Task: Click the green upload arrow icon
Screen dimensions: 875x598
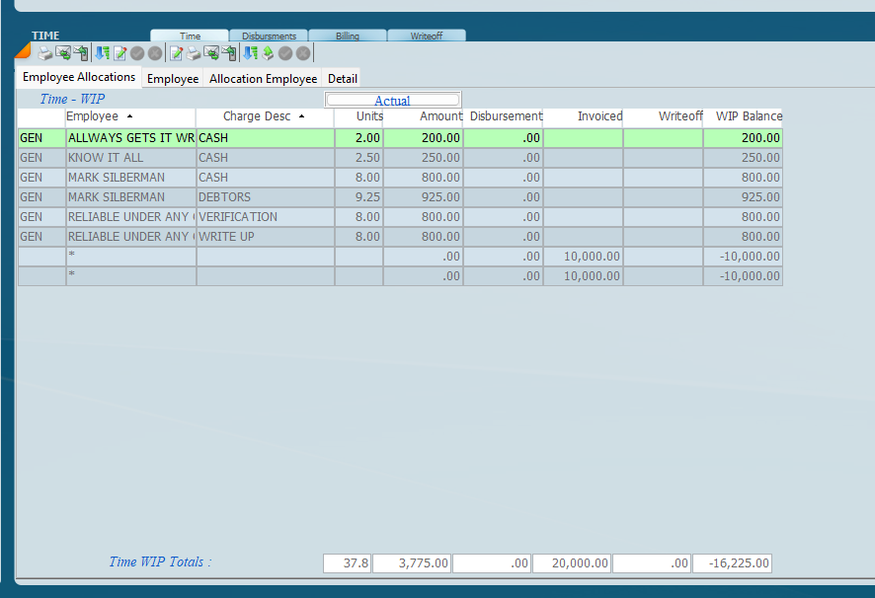Action: 268,53
